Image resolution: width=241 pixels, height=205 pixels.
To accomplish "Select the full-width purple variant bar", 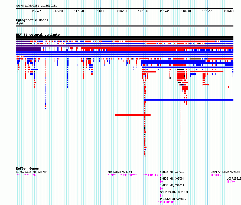I will pyautogui.click(x=125, y=46).
